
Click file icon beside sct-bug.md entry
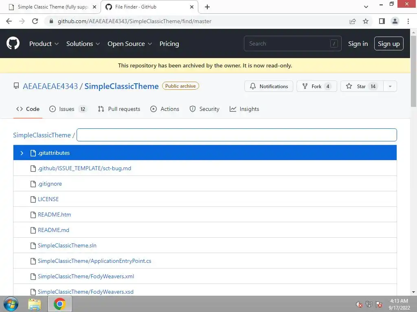(33, 169)
